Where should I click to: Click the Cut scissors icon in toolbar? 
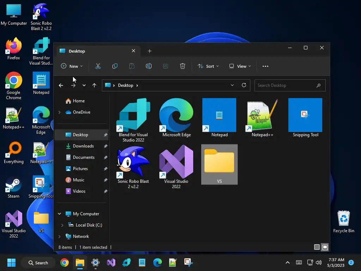(x=98, y=66)
